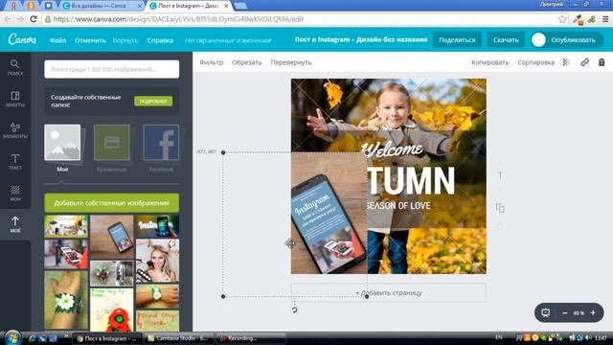Click + Добавить страницу button
613x345 pixels.
(x=389, y=292)
